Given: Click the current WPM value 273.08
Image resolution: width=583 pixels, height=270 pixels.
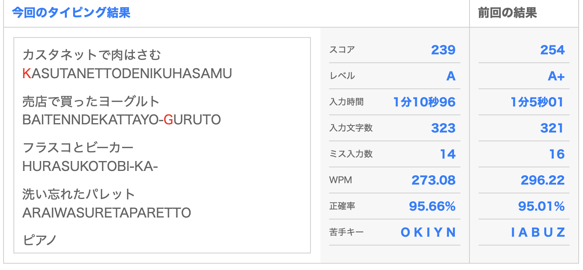Looking at the screenshot, I should [x=433, y=180].
